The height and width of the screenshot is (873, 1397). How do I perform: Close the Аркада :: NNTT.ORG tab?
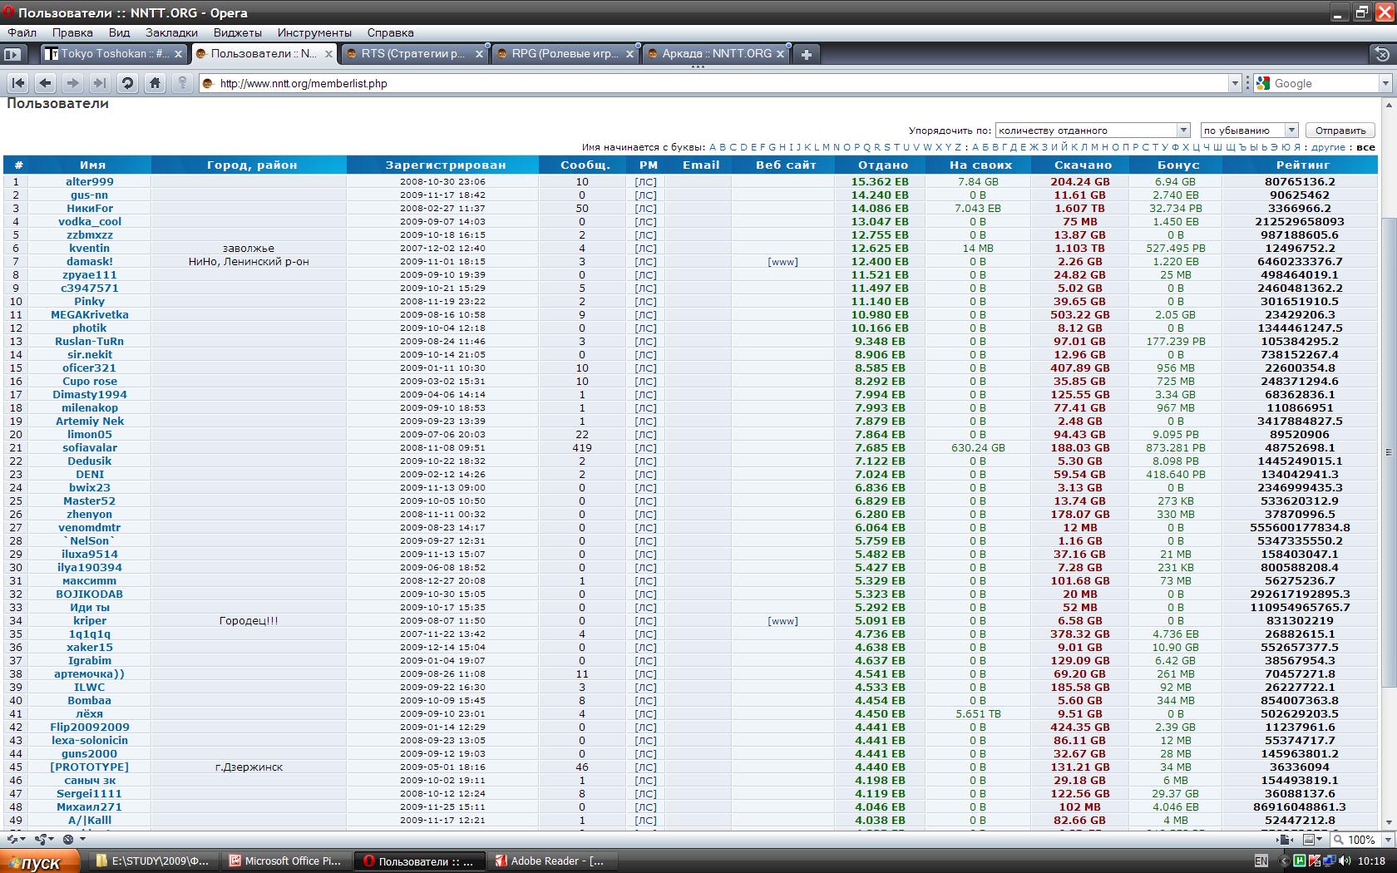tap(780, 54)
